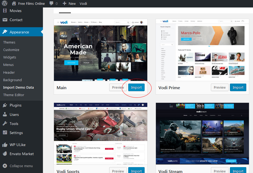
Task: Click the Vodi Stream demo thumbnail
Action: [x=202, y=134]
